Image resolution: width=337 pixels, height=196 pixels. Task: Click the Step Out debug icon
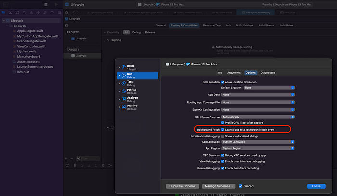[96, 165]
